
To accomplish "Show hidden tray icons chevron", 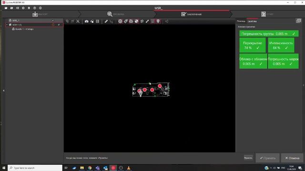I will pos(271,168).
